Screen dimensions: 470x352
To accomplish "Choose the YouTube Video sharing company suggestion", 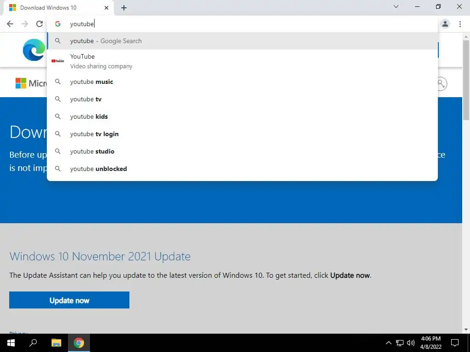I will [x=242, y=61].
